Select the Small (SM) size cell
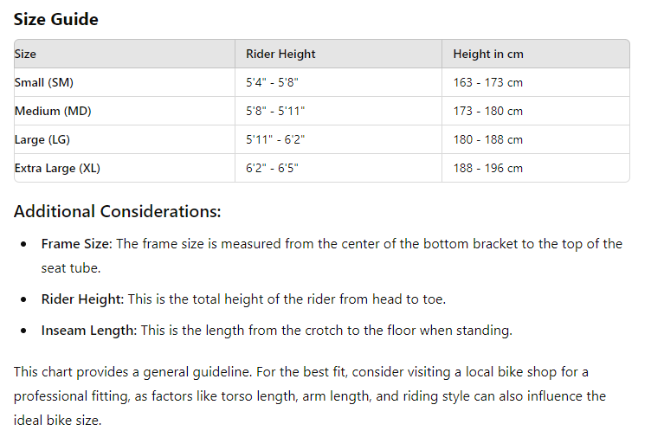 tap(44, 82)
